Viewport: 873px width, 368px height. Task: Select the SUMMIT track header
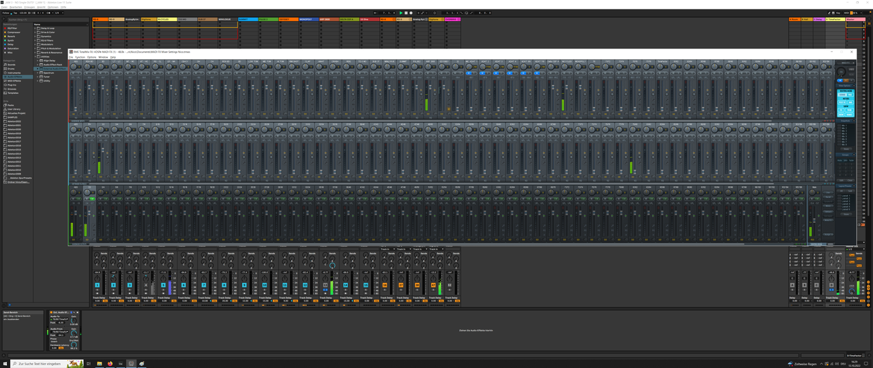[248, 19]
